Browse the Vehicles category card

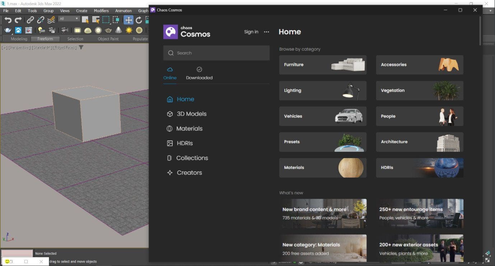[323, 116]
